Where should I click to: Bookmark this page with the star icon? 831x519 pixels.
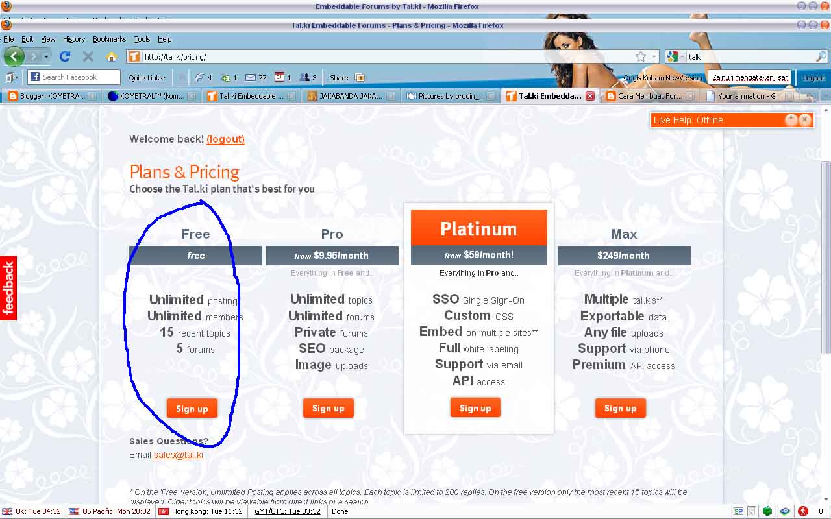(x=641, y=56)
